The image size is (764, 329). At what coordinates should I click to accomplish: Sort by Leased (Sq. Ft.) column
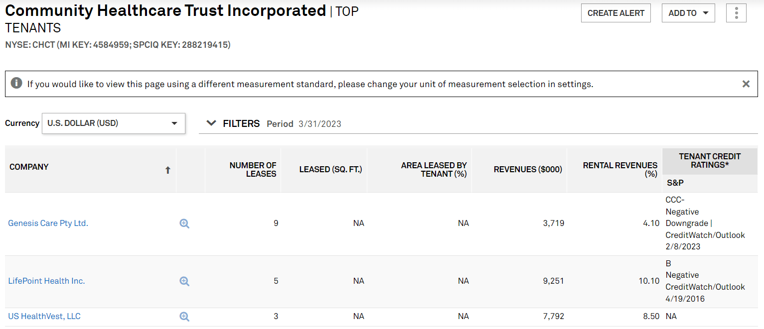pos(330,169)
